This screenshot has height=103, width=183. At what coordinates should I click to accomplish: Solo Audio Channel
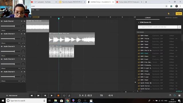22,21
